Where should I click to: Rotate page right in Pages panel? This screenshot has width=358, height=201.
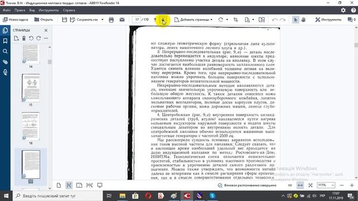[x=39, y=39]
